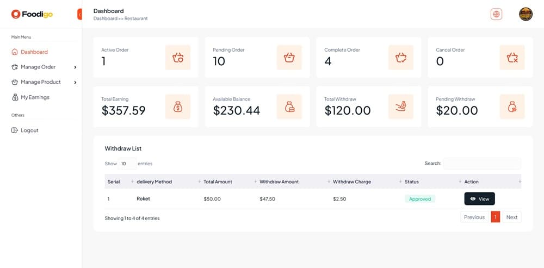Click Logout in the sidebar
Image resolution: width=544 pixels, height=268 pixels.
[x=29, y=130]
